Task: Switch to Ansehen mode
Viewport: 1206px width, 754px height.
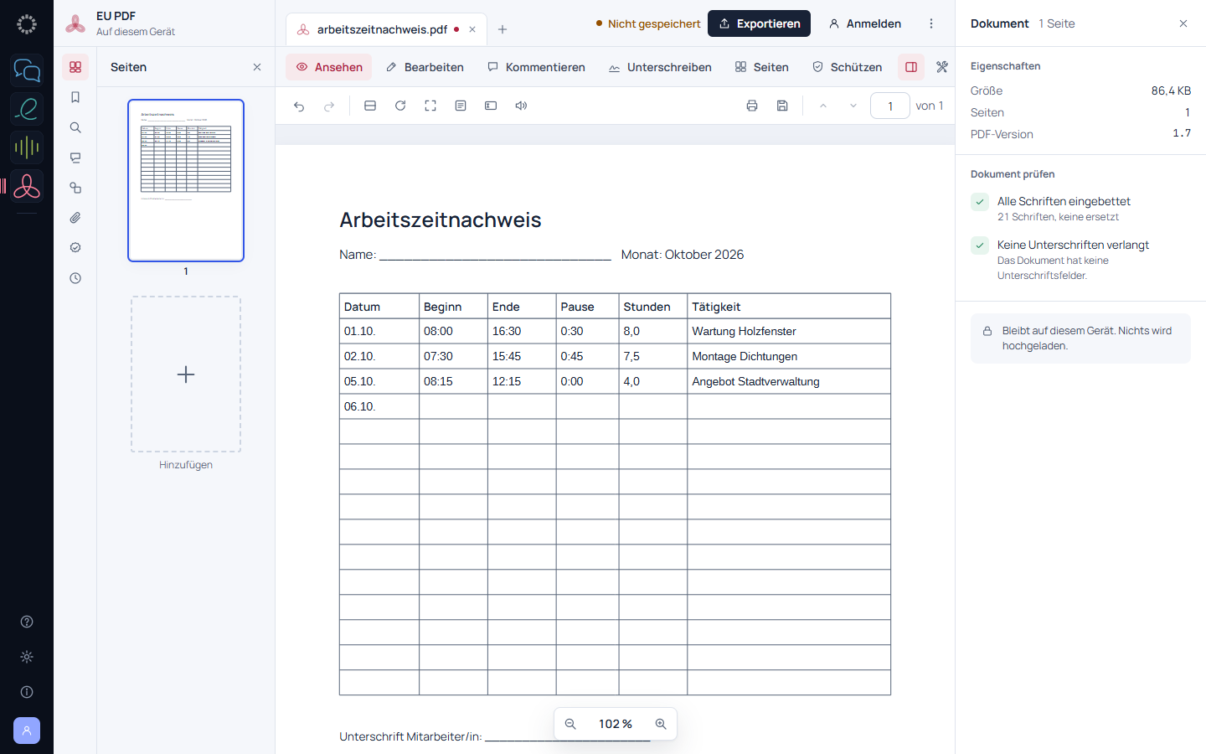Action: click(329, 67)
